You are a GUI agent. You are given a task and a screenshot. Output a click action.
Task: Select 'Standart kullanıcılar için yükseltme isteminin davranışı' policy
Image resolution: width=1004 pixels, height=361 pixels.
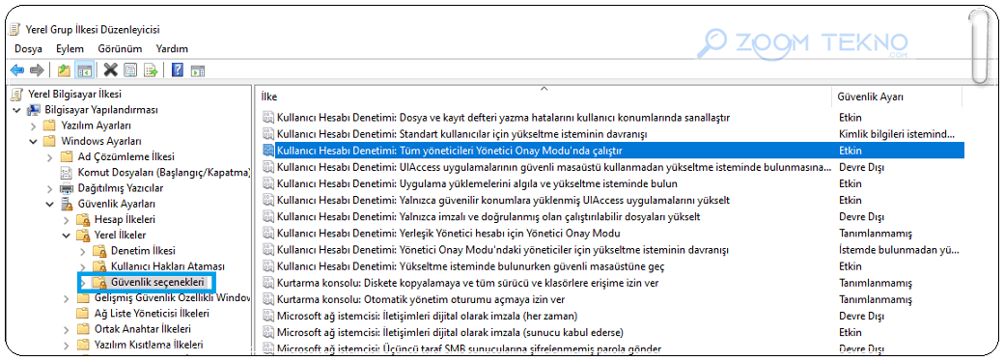click(x=461, y=134)
